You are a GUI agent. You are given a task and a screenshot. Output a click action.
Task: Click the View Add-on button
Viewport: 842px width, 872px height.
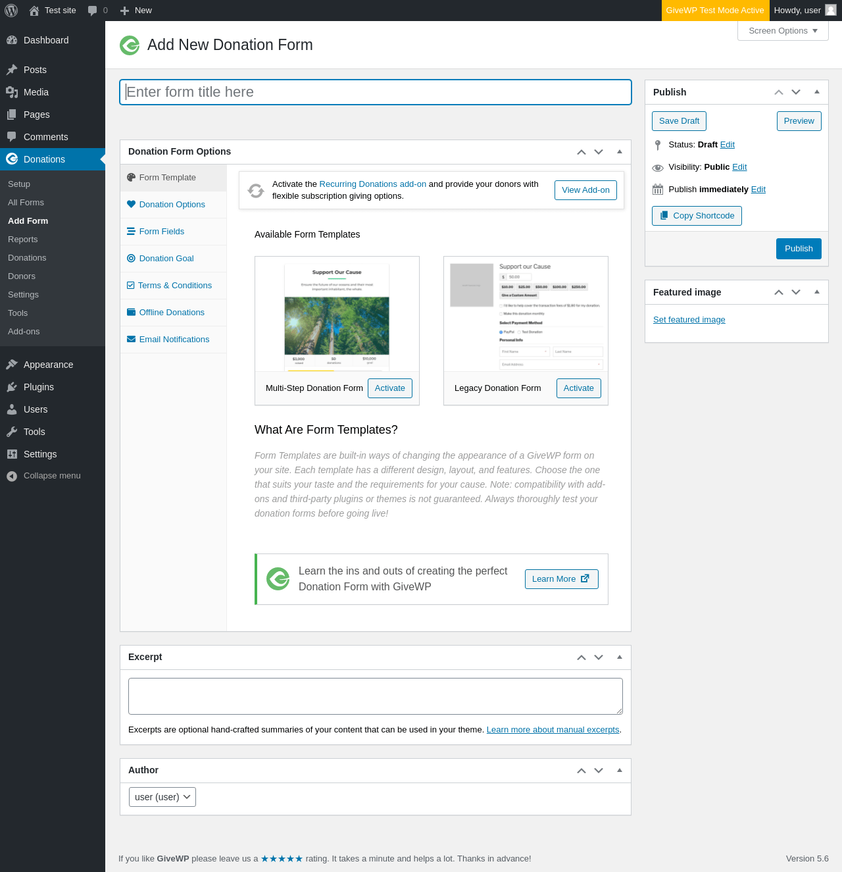coord(585,190)
